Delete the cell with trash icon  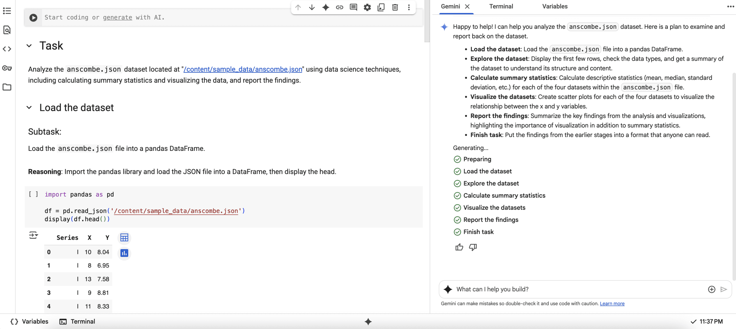(395, 7)
